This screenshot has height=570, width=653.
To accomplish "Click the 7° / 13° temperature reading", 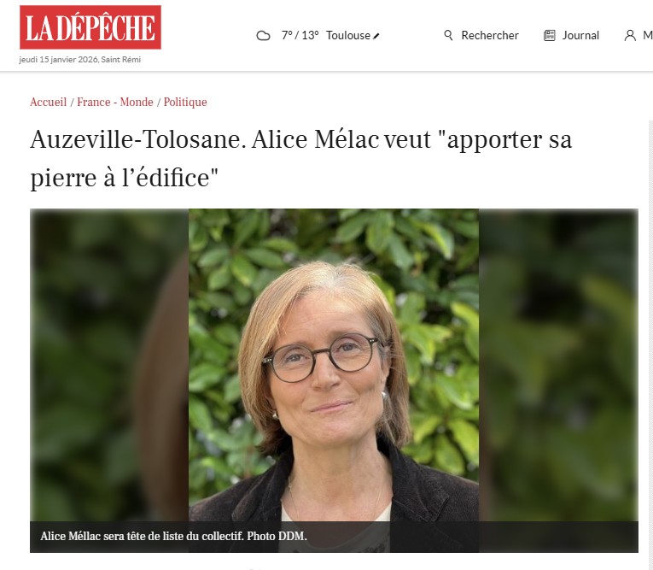I will (300, 35).
